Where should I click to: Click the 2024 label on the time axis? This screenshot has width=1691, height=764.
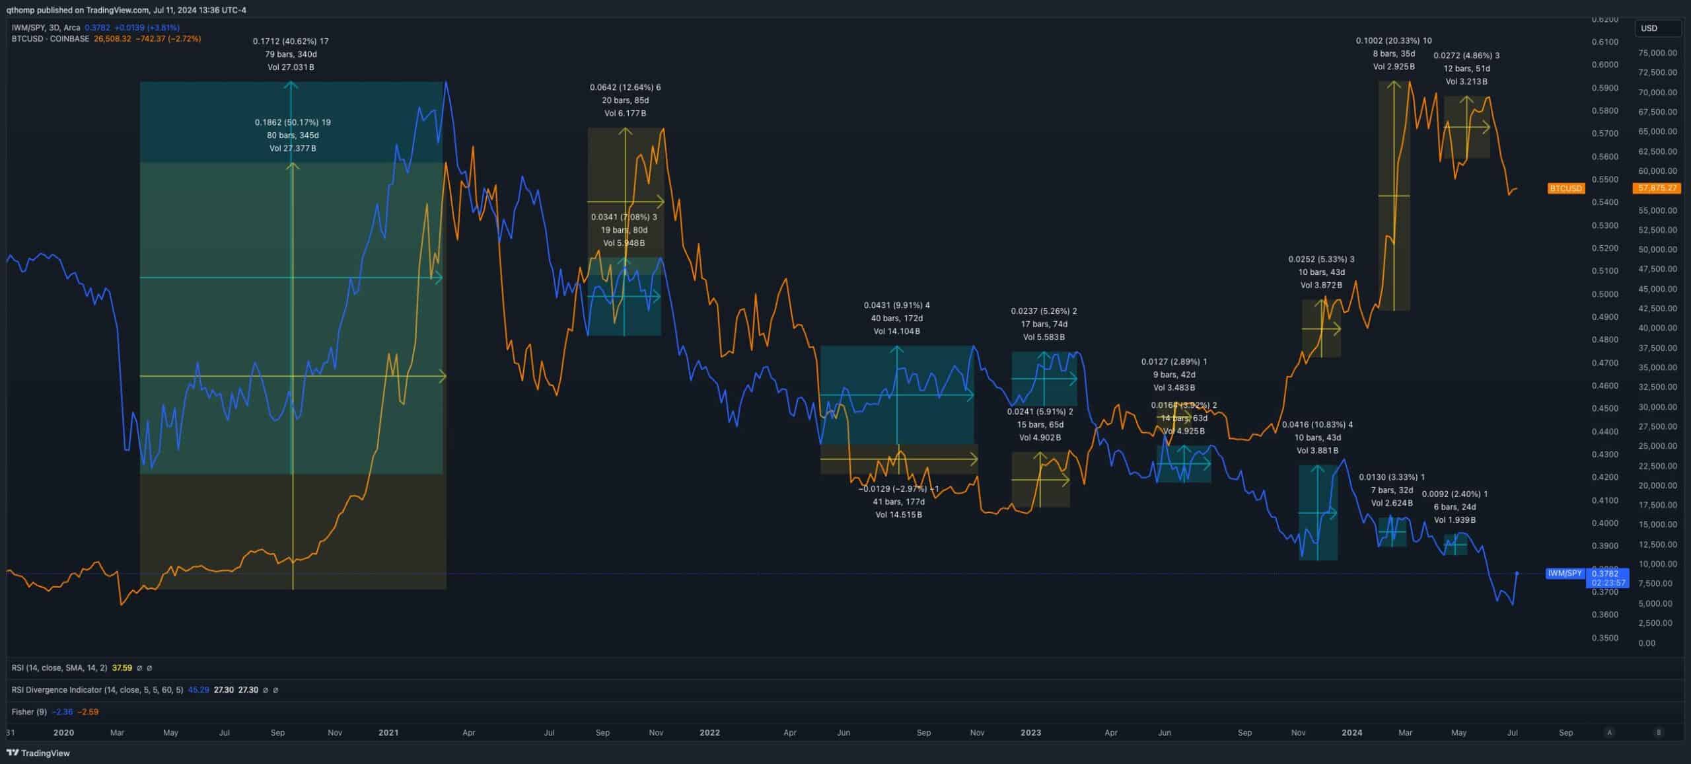pyautogui.click(x=1351, y=733)
